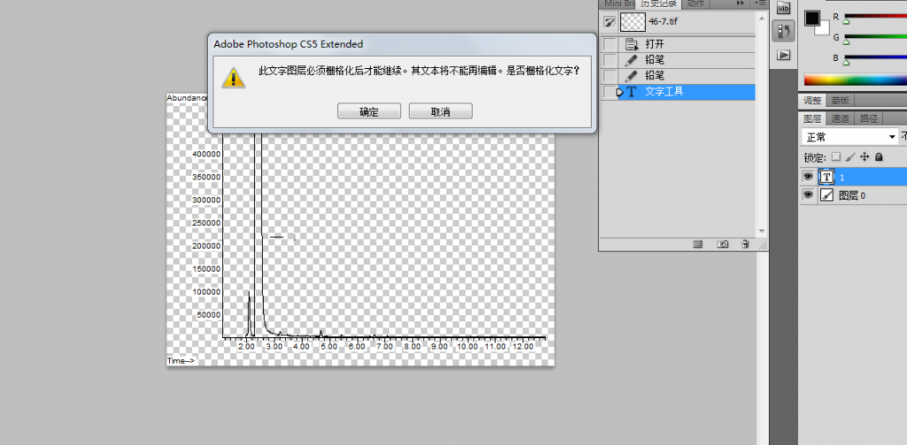Click the 打开 document icon in history

pos(632,44)
